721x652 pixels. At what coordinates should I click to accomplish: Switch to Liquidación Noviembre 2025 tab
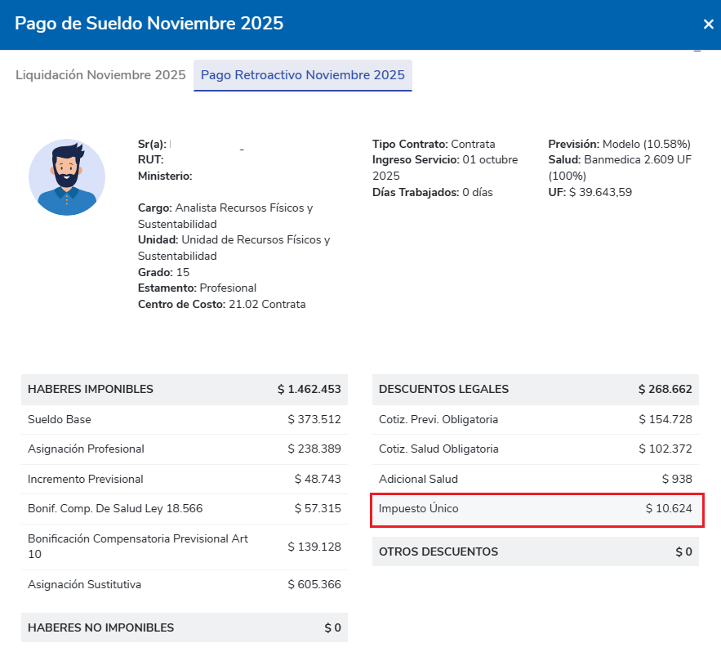tap(100, 75)
